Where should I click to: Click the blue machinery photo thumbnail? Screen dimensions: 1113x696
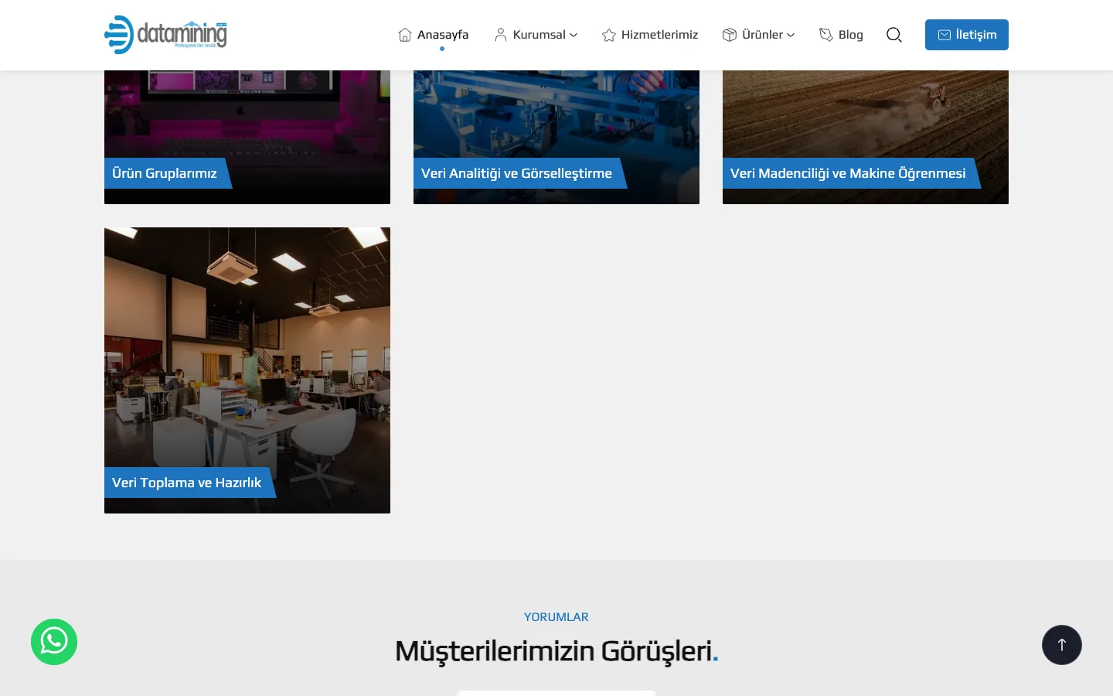pyautogui.click(x=556, y=137)
